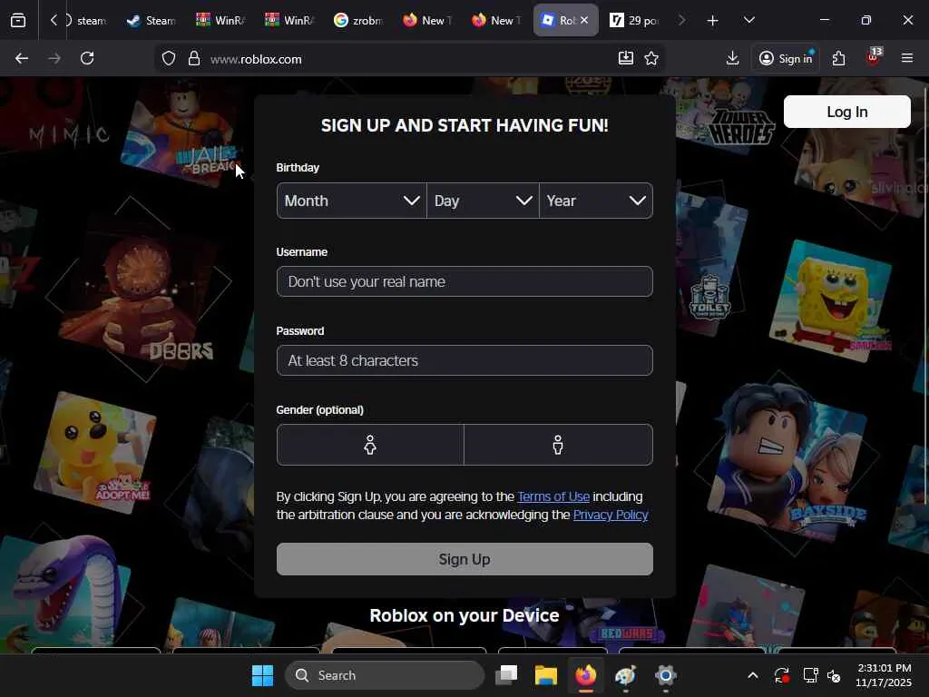The height and width of the screenshot is (697, 929).
Task: Switch to the second New Tab
Action: point(496,21)
